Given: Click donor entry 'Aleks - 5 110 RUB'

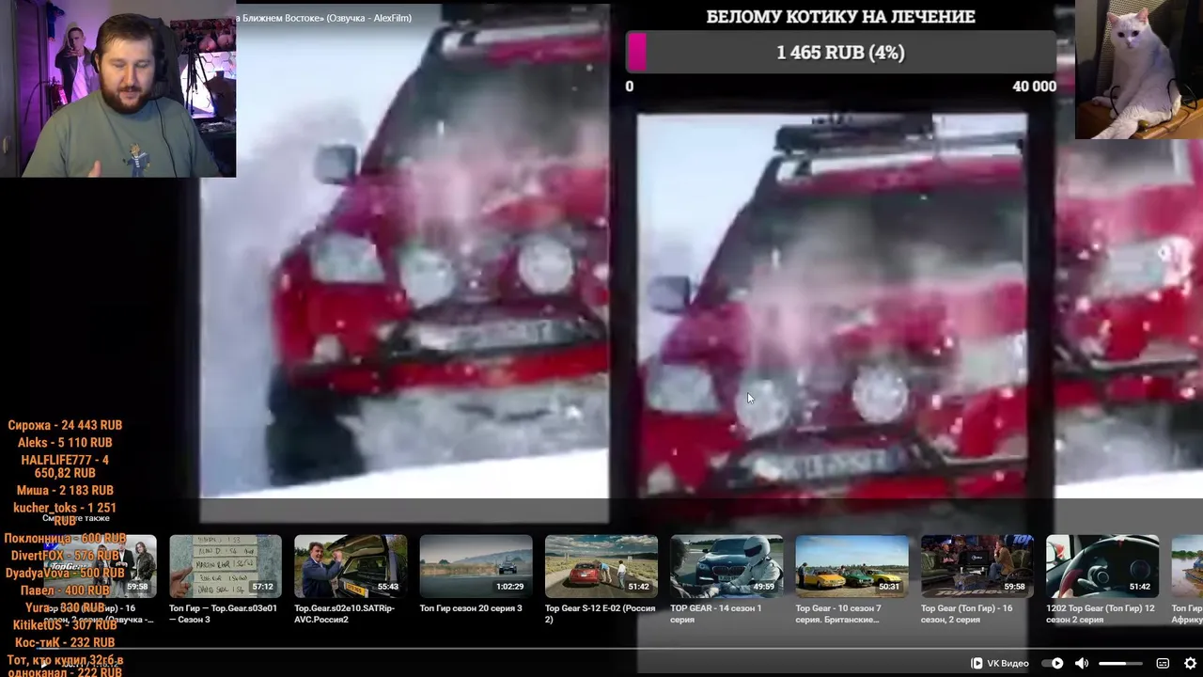Looking at the screenshot, I should [x=65, y=443].
